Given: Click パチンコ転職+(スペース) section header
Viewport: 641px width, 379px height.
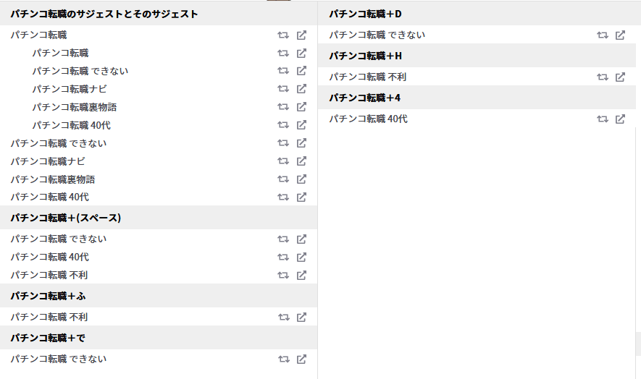Looking at the screenshot, I should [x=159, y=218].
